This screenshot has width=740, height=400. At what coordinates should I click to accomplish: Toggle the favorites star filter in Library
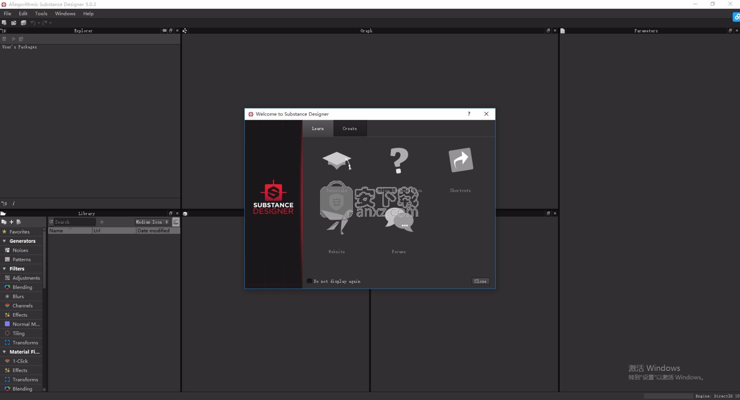[x=102, y=222]
